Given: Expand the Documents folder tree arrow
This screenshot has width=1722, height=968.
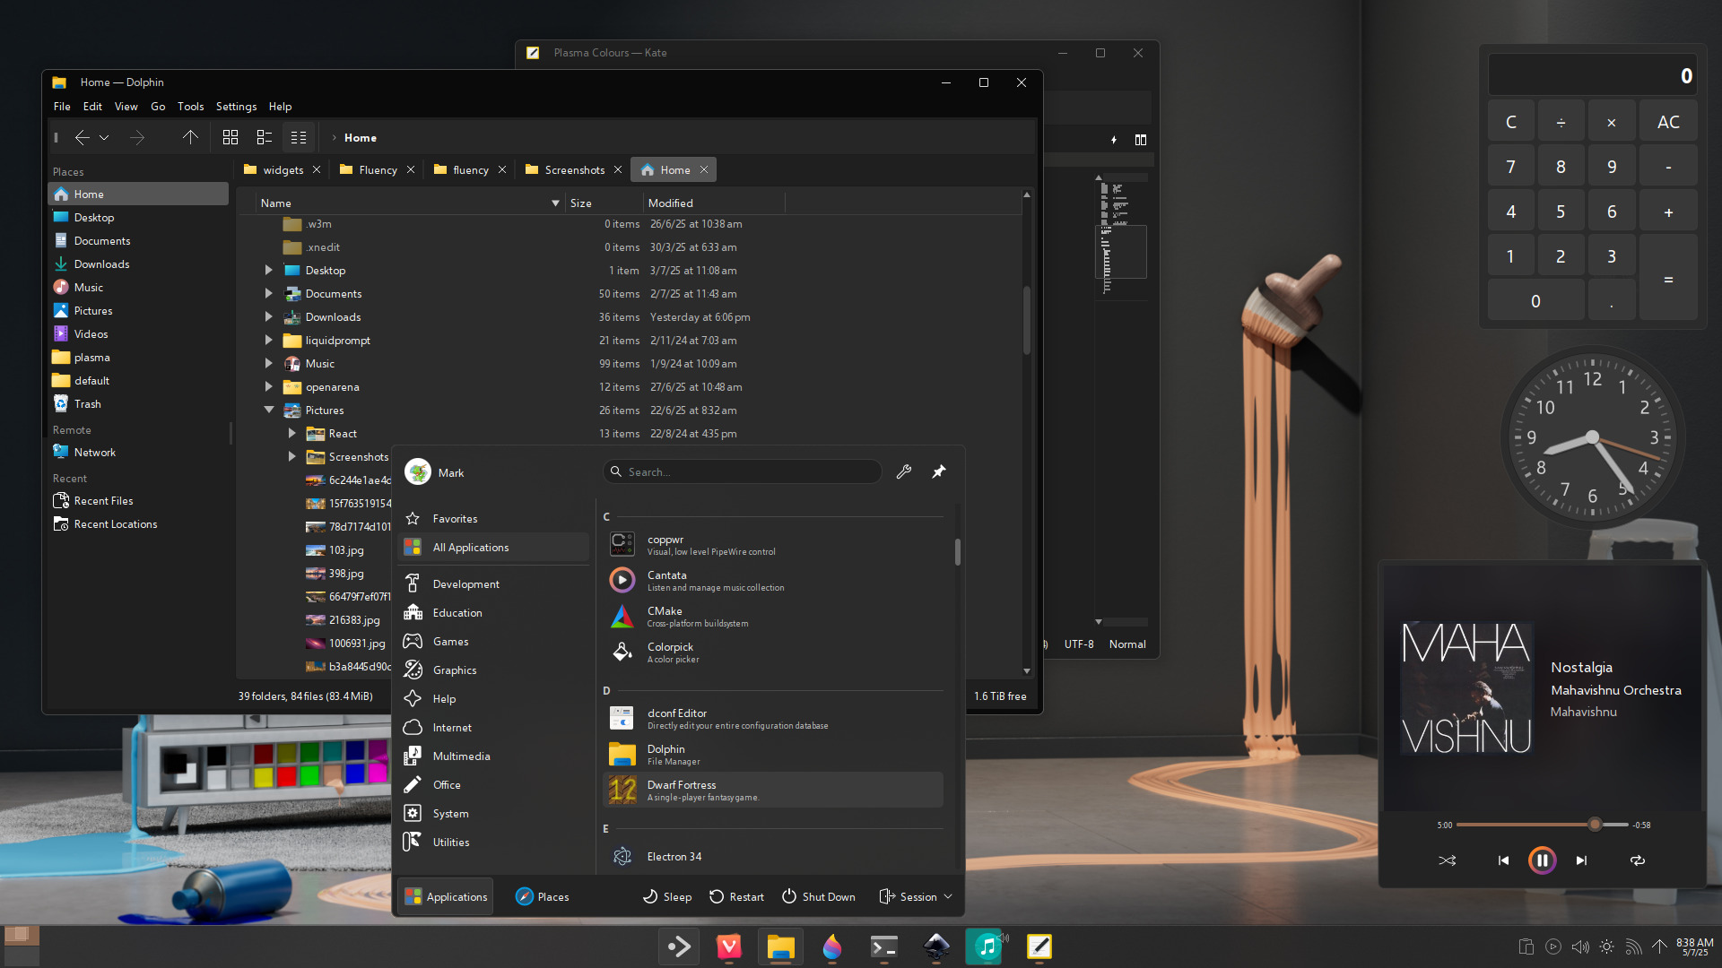Looking at the screenshot, I should tap(268, 293).
